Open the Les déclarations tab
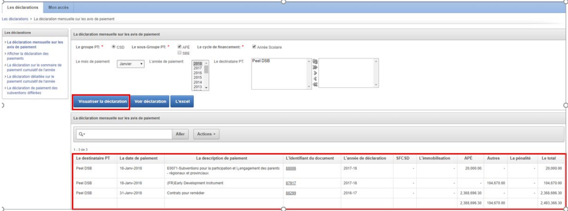 click(23, 7)
